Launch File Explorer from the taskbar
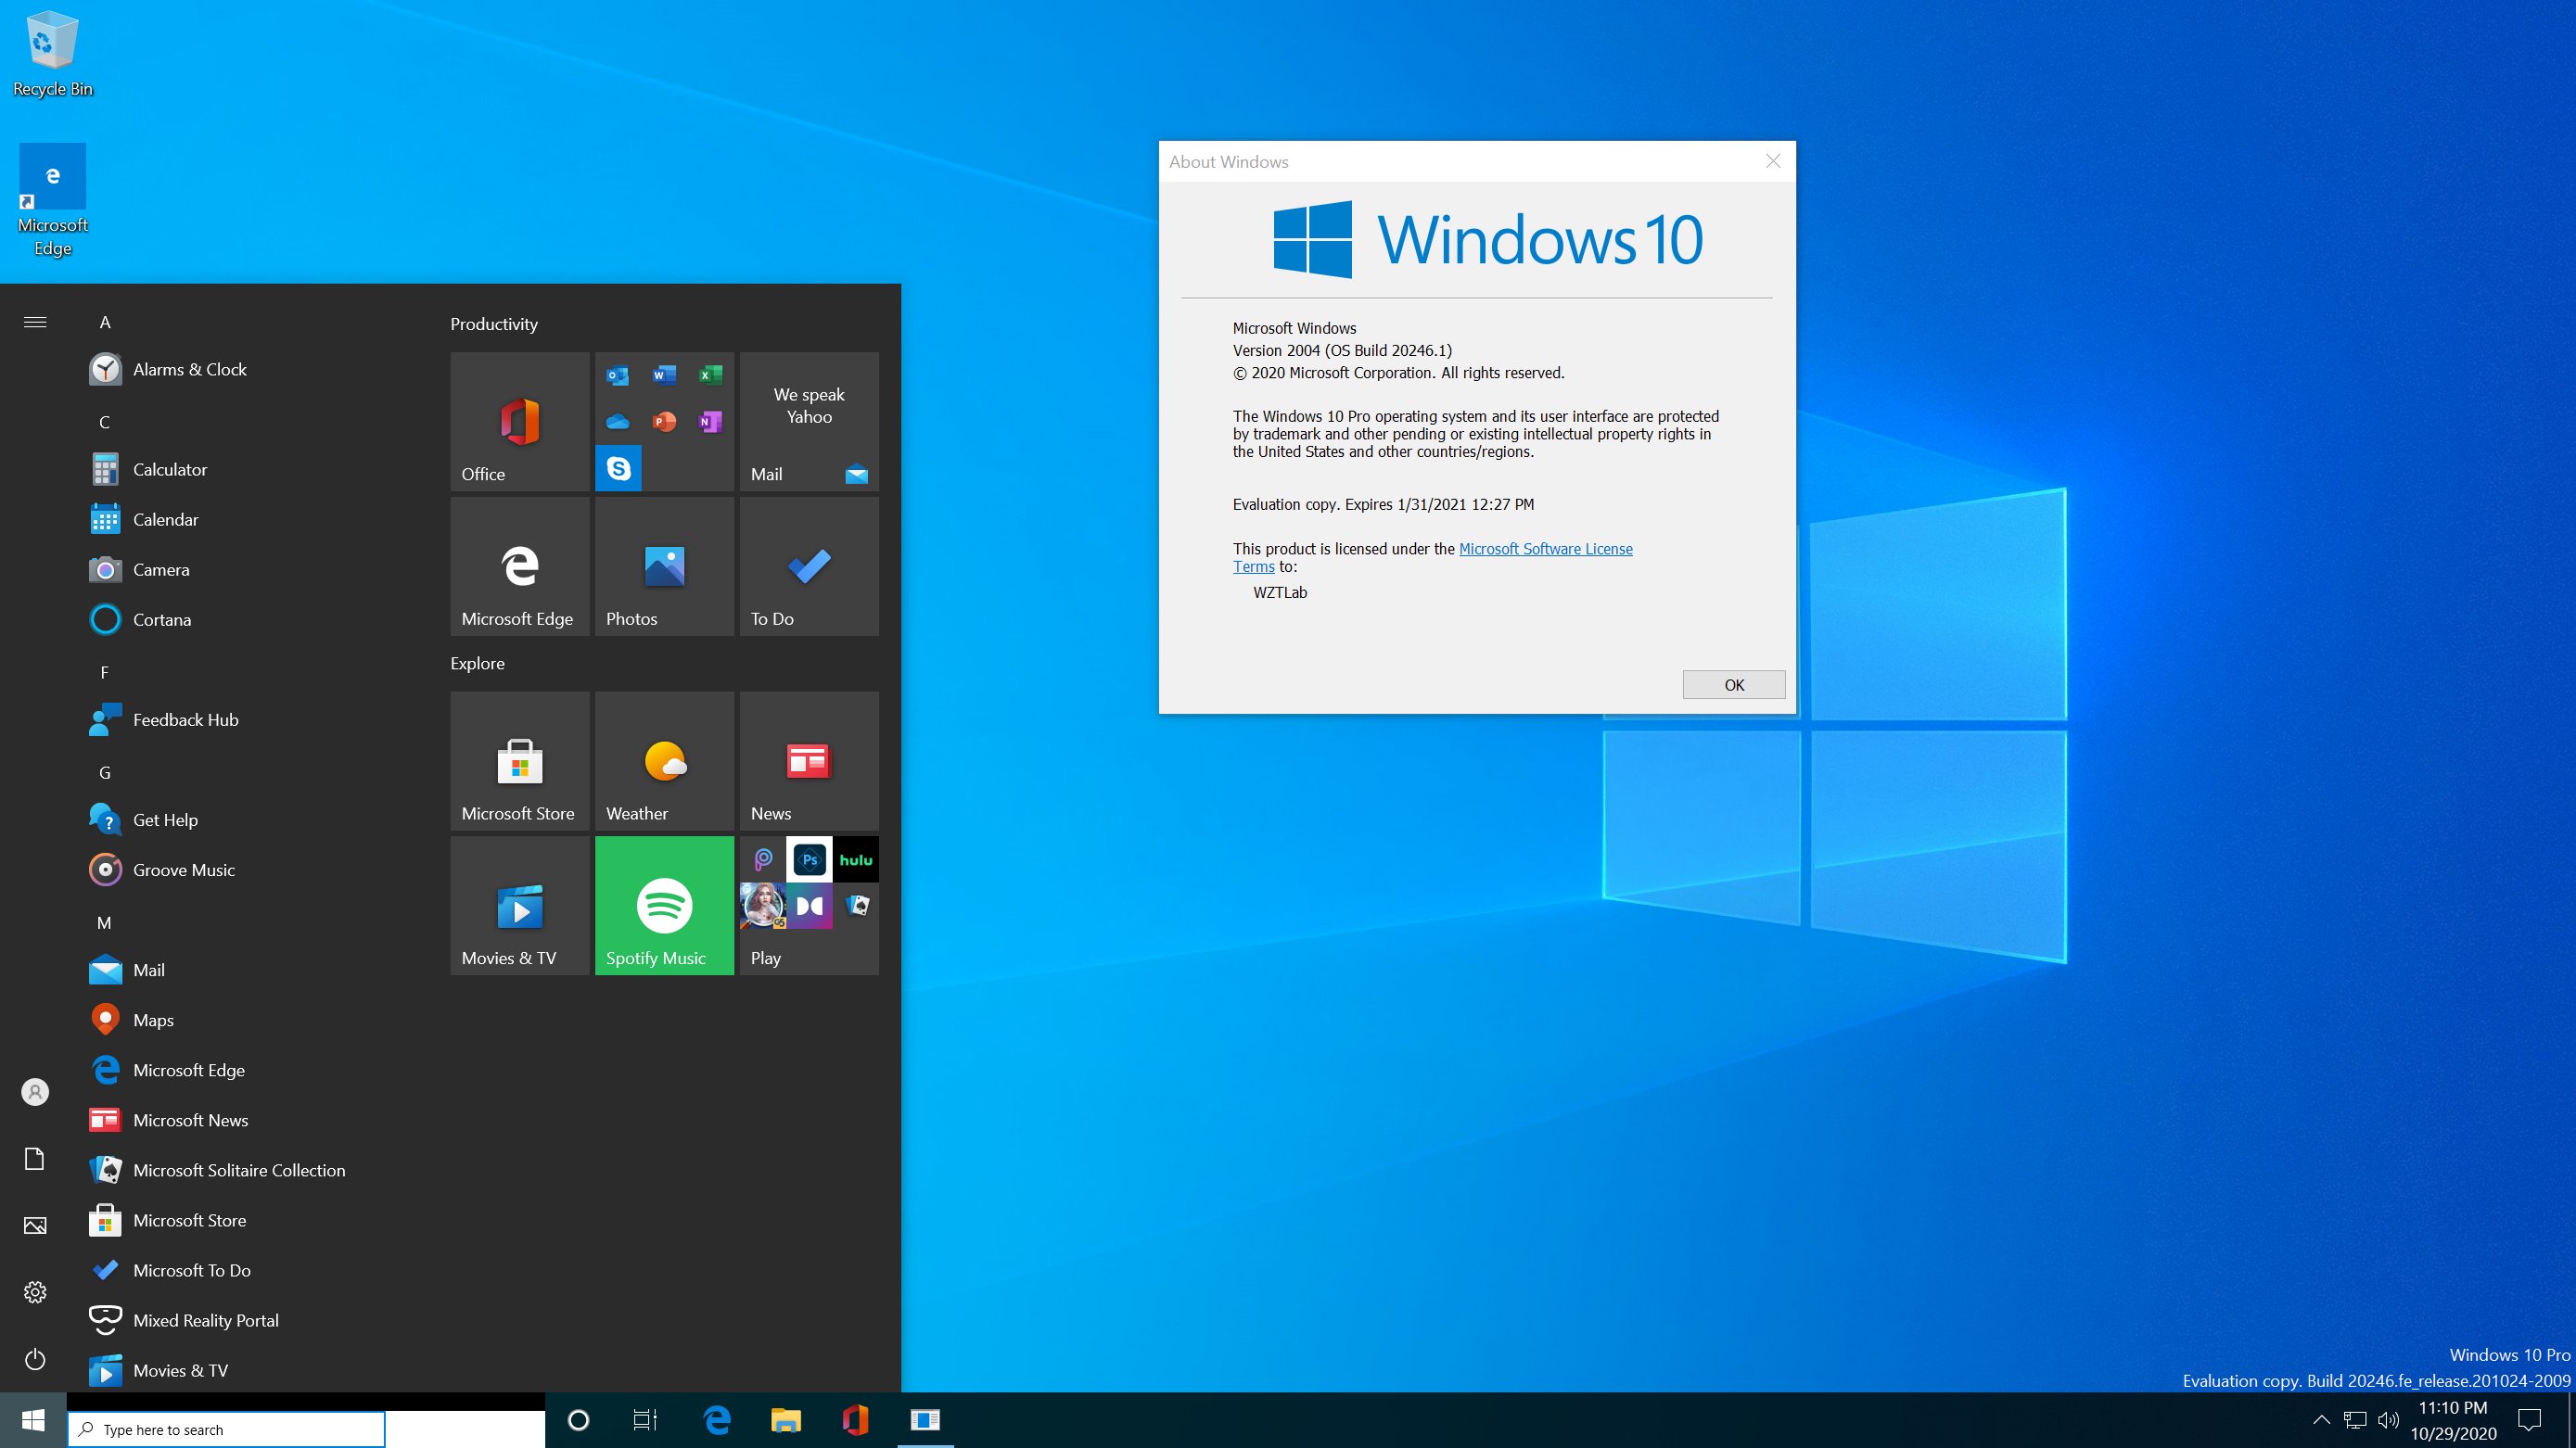The width and height of the screenshot is (2576, 1448). pos(785,1420)
